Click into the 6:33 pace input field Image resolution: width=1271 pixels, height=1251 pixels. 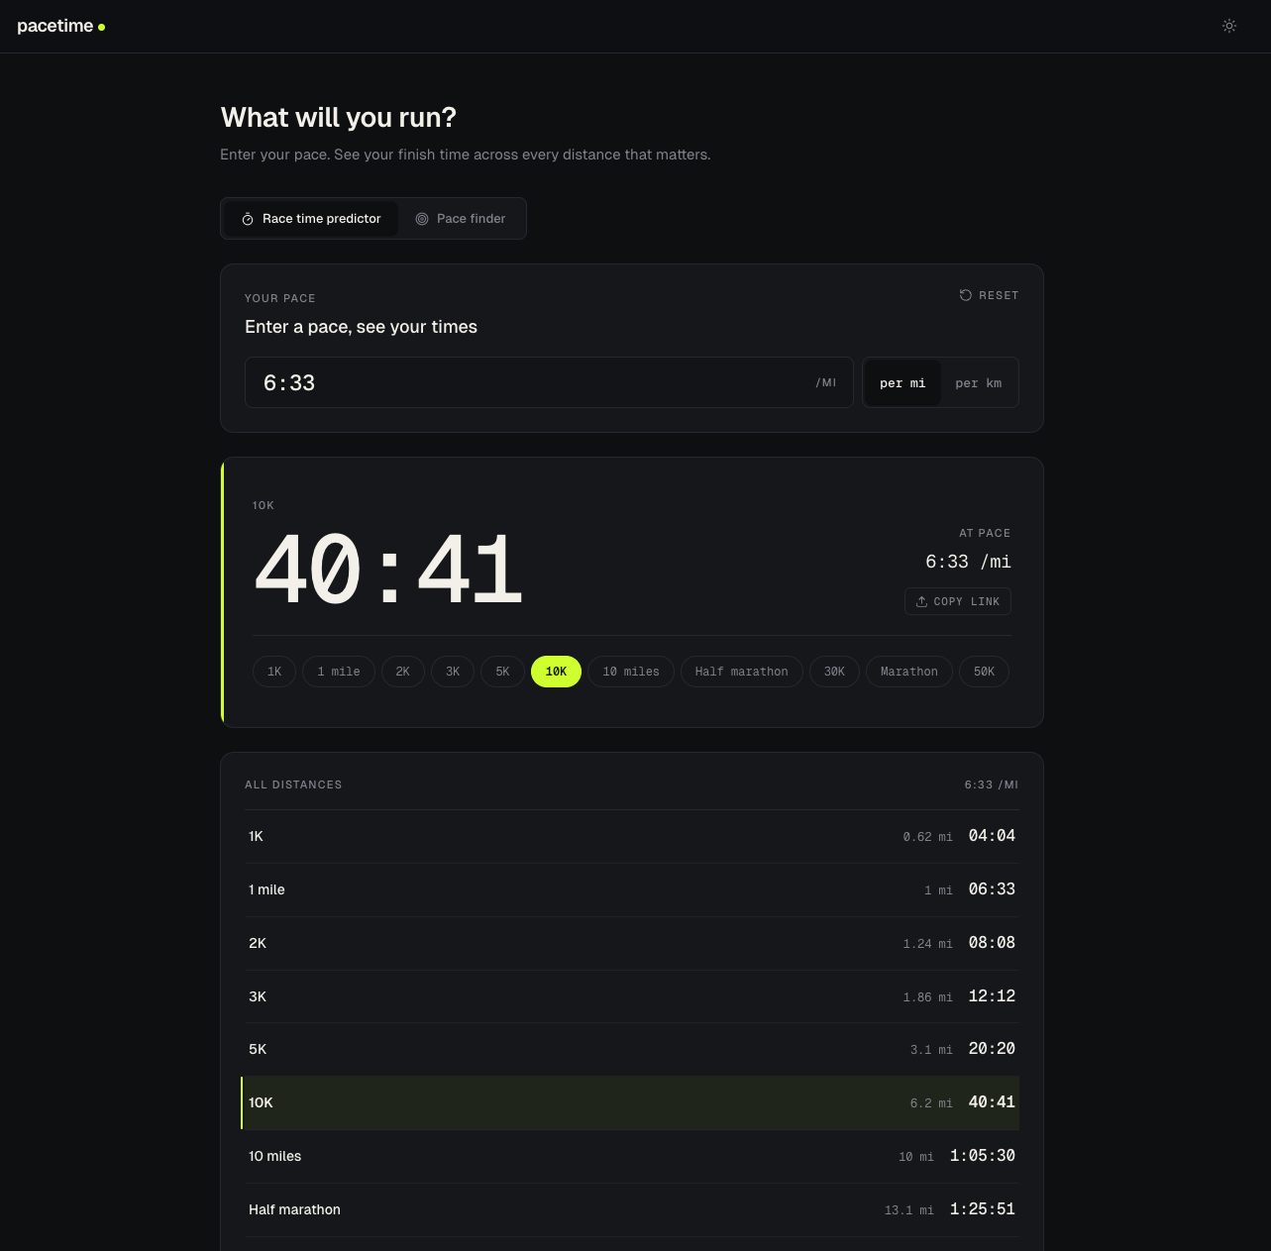pyautogui.click(x=549, y=382)
